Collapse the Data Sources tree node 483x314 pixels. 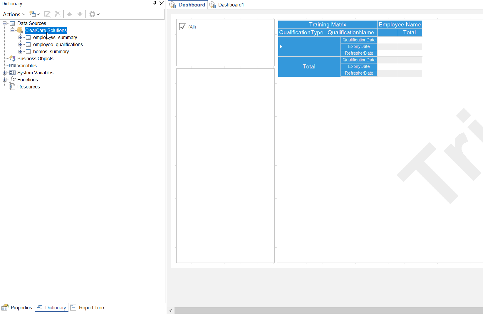click(4, 23)
